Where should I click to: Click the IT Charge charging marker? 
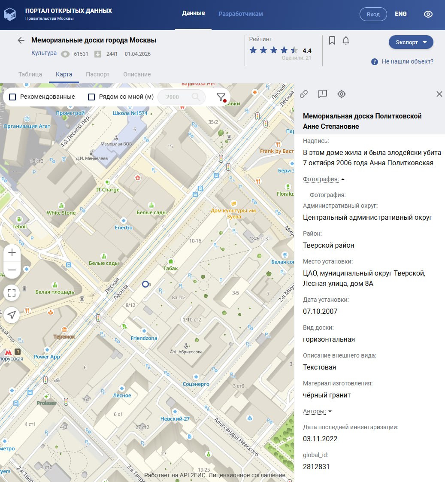(107, 182)
